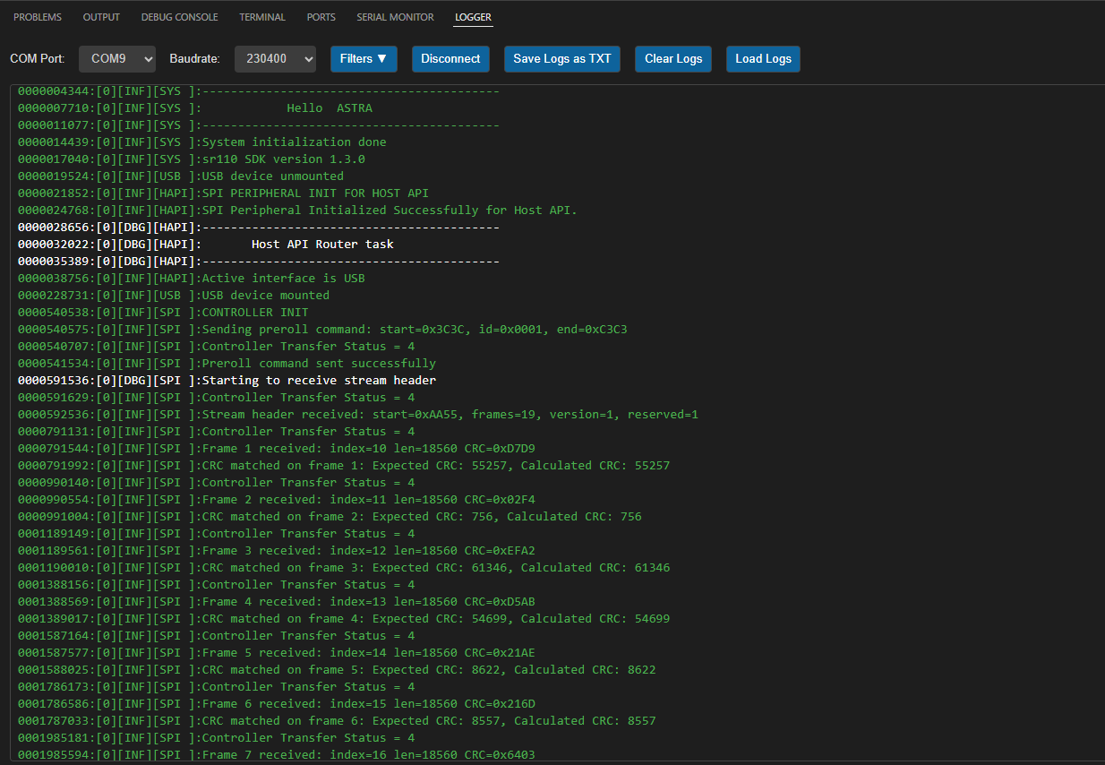Click 'CRC matched on frame 2' line
This screenshot has width=1105, height=765.
coord(330,517)
